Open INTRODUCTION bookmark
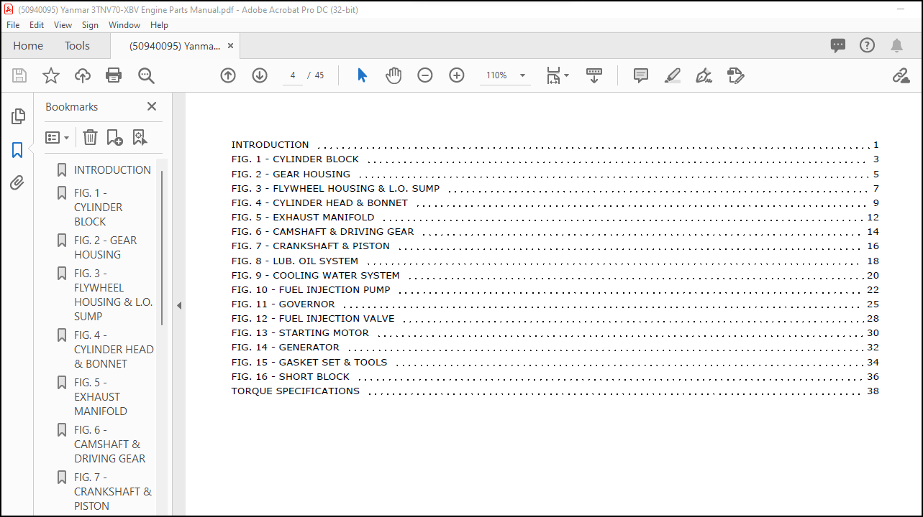Image resolution: width=923 pixels, height=517 pixels. point(112,170)
